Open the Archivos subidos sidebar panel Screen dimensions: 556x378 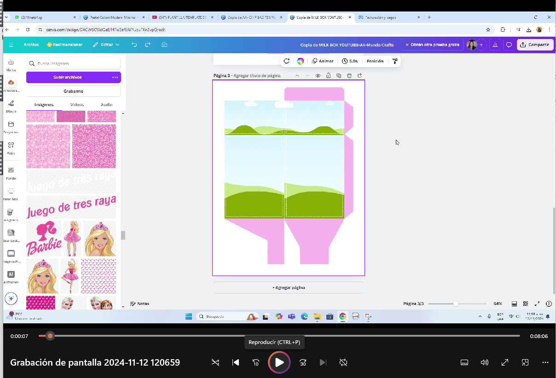[x=11, y=85]
